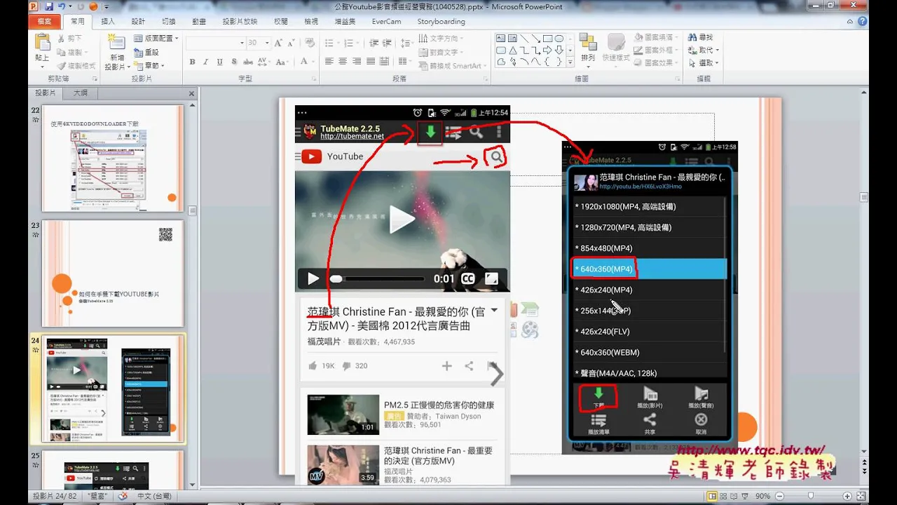897x505 pixels.
Task: Center text in paragraph group
Action: pyautogui.click(x=343, y=62)
